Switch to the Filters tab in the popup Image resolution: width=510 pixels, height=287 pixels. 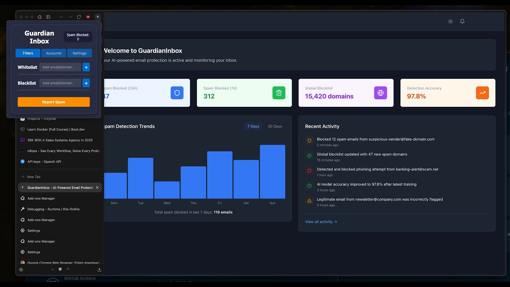[x=28, y=53]
